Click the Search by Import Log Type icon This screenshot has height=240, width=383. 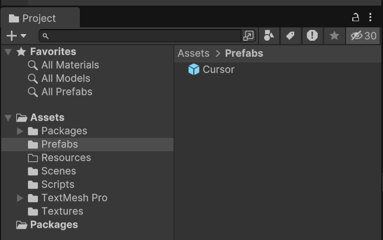pos(312,36)
